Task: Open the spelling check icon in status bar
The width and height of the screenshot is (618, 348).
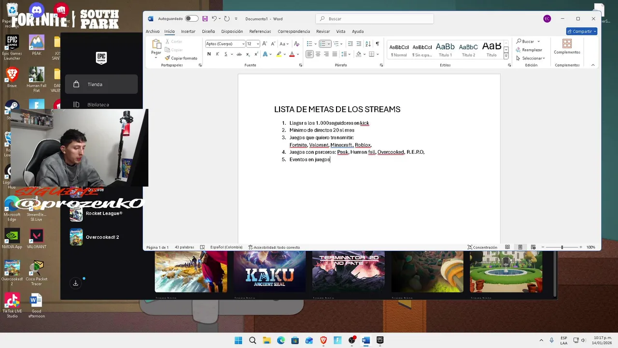Action: click(202, 247)
